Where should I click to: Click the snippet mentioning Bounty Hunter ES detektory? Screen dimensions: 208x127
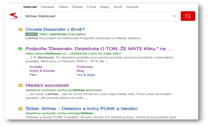(101, 117)
